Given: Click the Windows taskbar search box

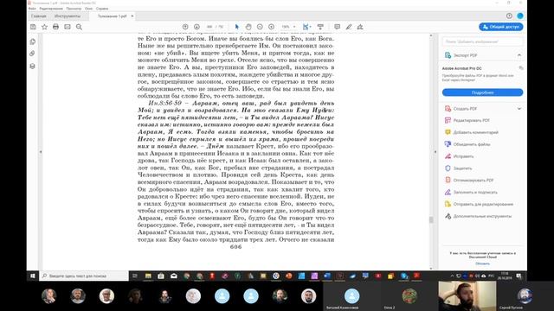Looking at the screenshot, I should pyautogui.click(x=84, y=276).
